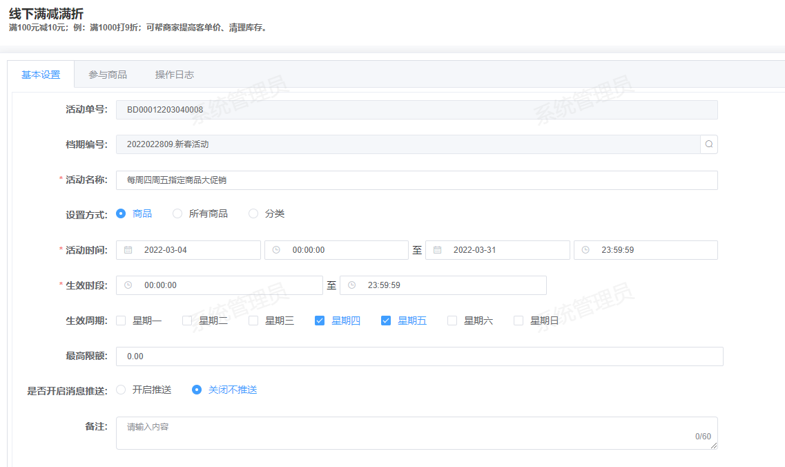Screen dimensions: 785x467
Task: Select the 所有商品 radio option
Action: click(x=177, y=214)
